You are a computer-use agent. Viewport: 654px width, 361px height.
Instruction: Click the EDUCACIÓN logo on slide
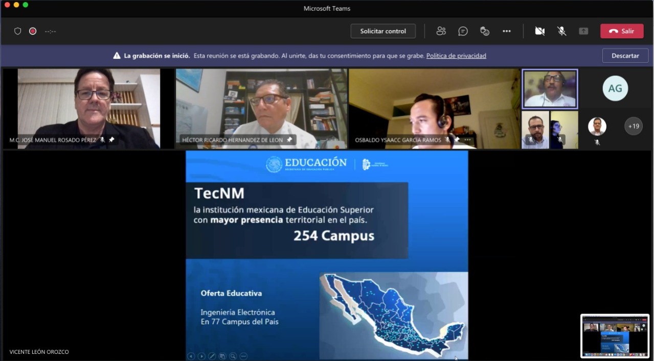pos(306,164)
